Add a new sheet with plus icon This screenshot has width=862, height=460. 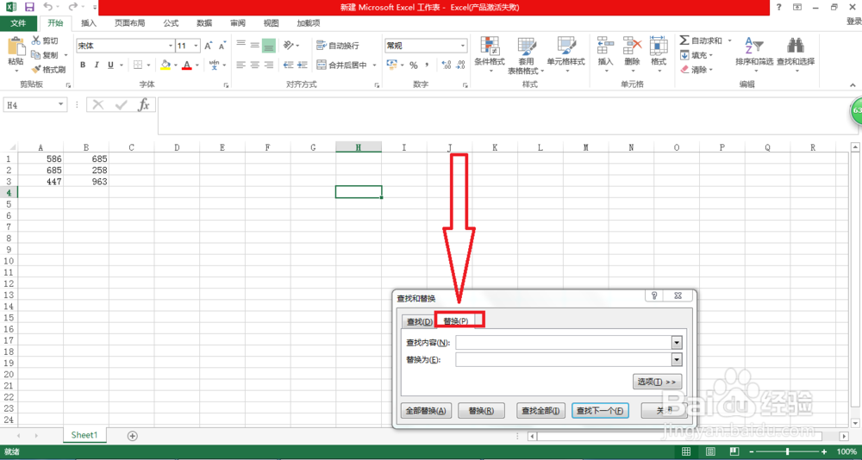coord(132,435)
